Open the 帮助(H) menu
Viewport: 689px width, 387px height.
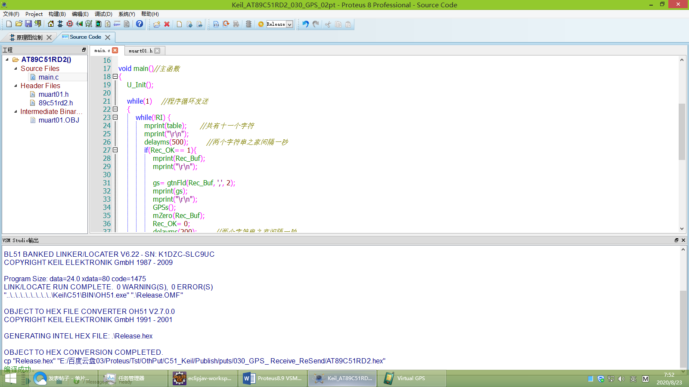150,14
